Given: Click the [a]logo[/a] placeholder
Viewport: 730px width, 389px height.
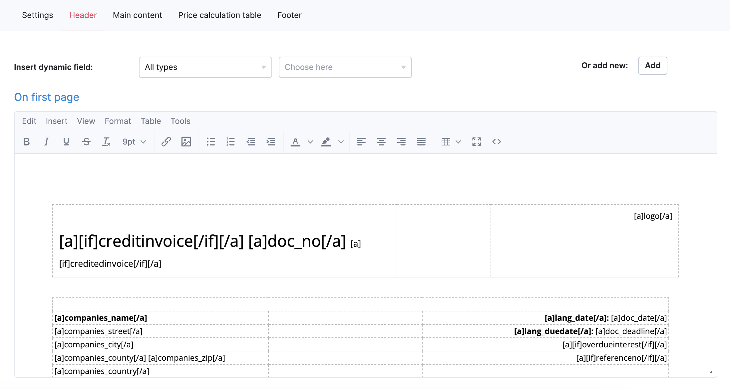Looking at the screenshot, I should (653, 216).
